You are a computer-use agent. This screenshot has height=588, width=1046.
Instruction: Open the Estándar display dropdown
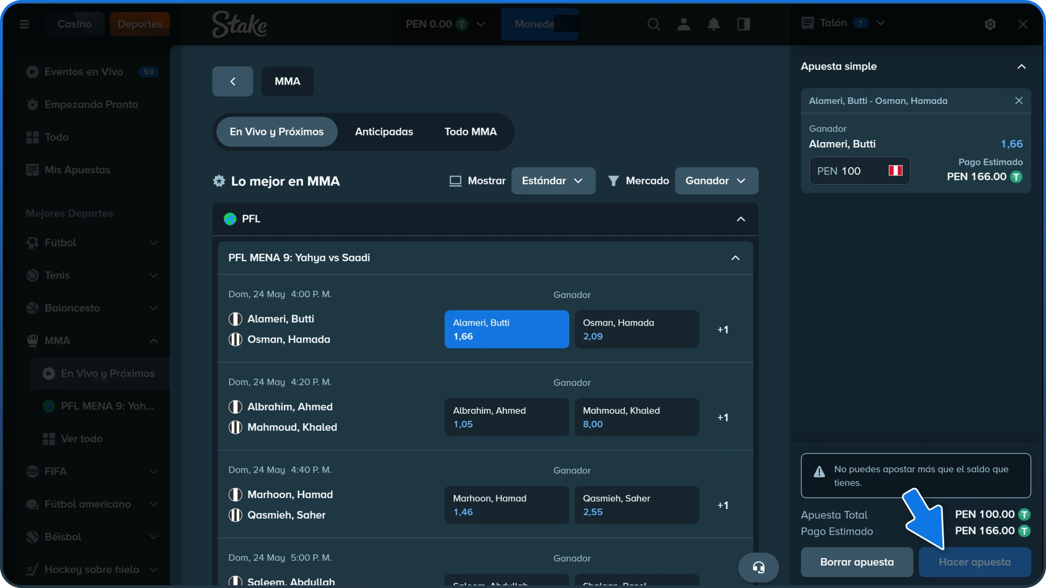click(x=553, y=181)
